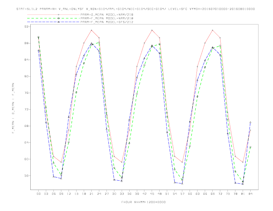The width and height of the screenshot is (273, 211).
Task: Click x-axis forecast hour label 45
Action: [152, 194]
